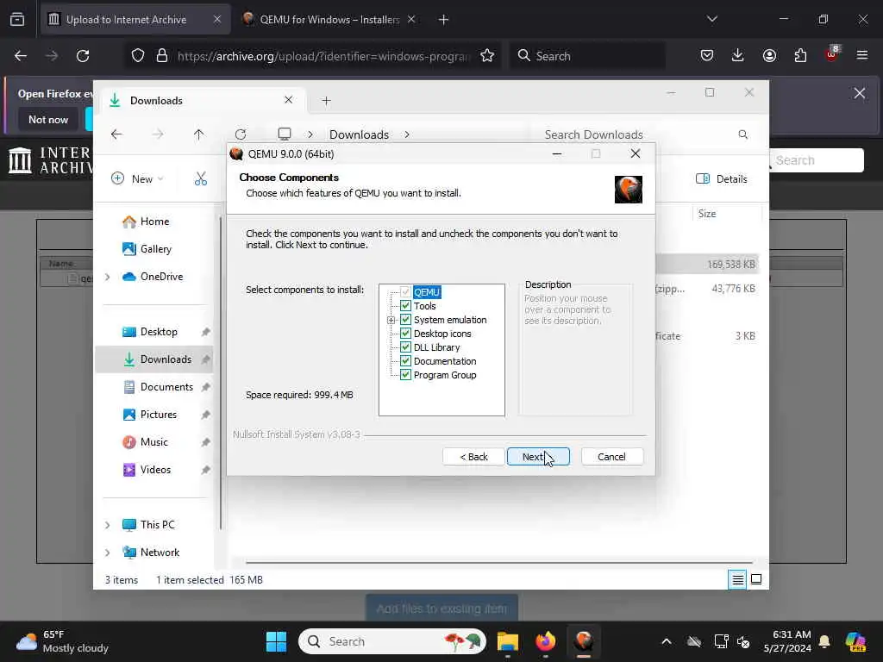This screenshot has height=662, width=883.
Task: Open Firefox account menu
Action: click(x=769, y=55)
